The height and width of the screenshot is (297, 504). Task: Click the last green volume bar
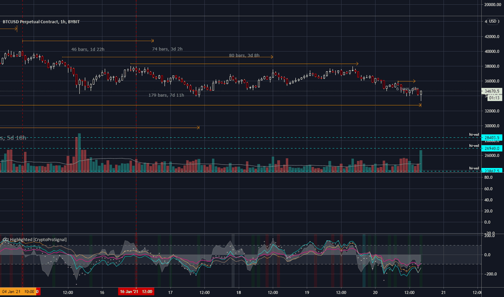click(x=421, y=161)
